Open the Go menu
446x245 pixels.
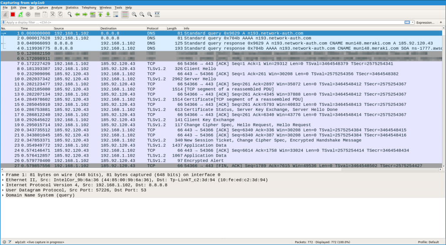(x=31, y=8)
